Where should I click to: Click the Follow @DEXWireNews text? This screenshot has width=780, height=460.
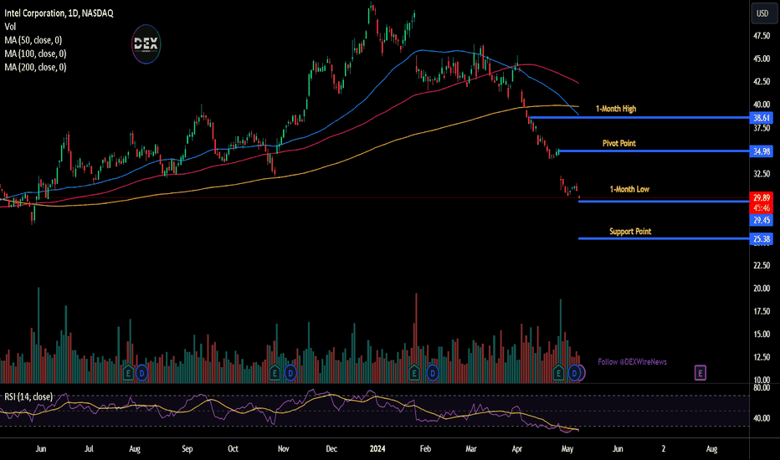tap(632, 361)
